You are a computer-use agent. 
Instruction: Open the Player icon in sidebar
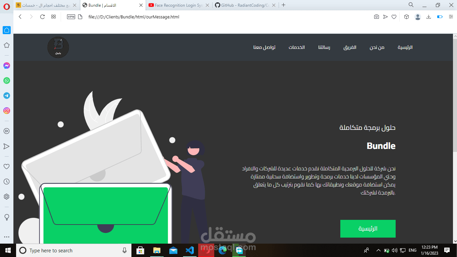[6, 131]
